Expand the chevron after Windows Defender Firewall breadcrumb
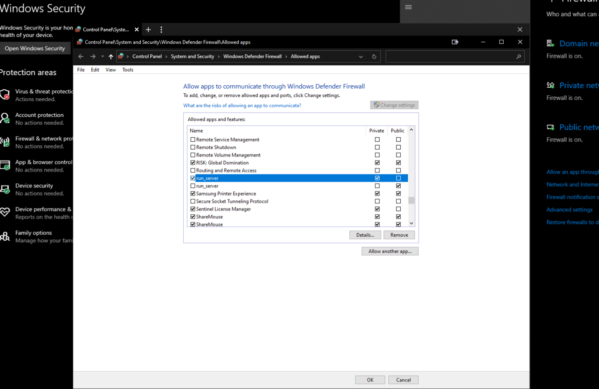The width and height of the screenshot is (599, 389). click(287, 56)
